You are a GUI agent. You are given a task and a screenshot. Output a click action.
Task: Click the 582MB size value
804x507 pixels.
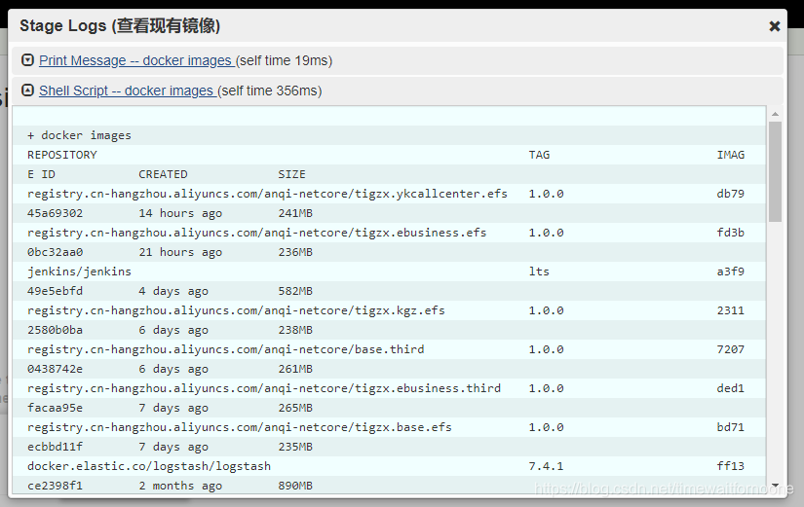coord(295,291)
